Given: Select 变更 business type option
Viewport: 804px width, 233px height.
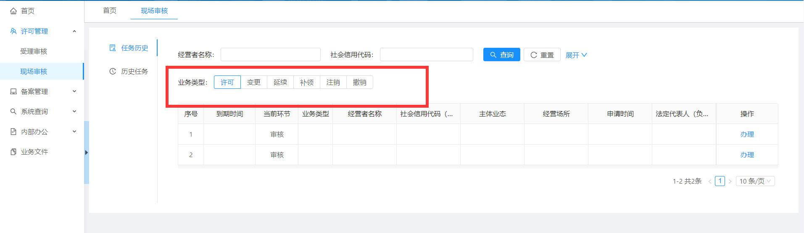Looking at the screenshot, I should pyautogui.click(x=254, y=82).
